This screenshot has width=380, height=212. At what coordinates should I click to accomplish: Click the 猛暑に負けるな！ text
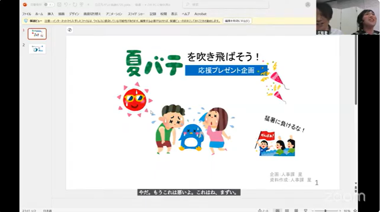(284, 124)
